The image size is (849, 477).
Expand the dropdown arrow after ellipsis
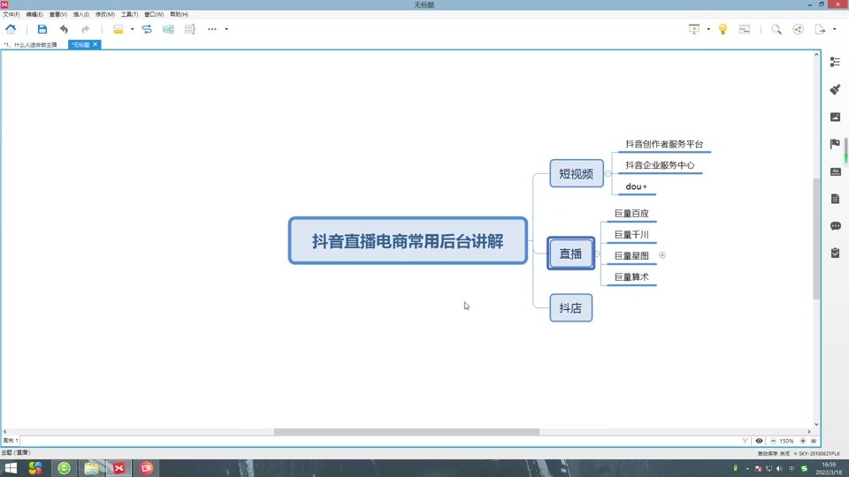[x=226, y=29]
